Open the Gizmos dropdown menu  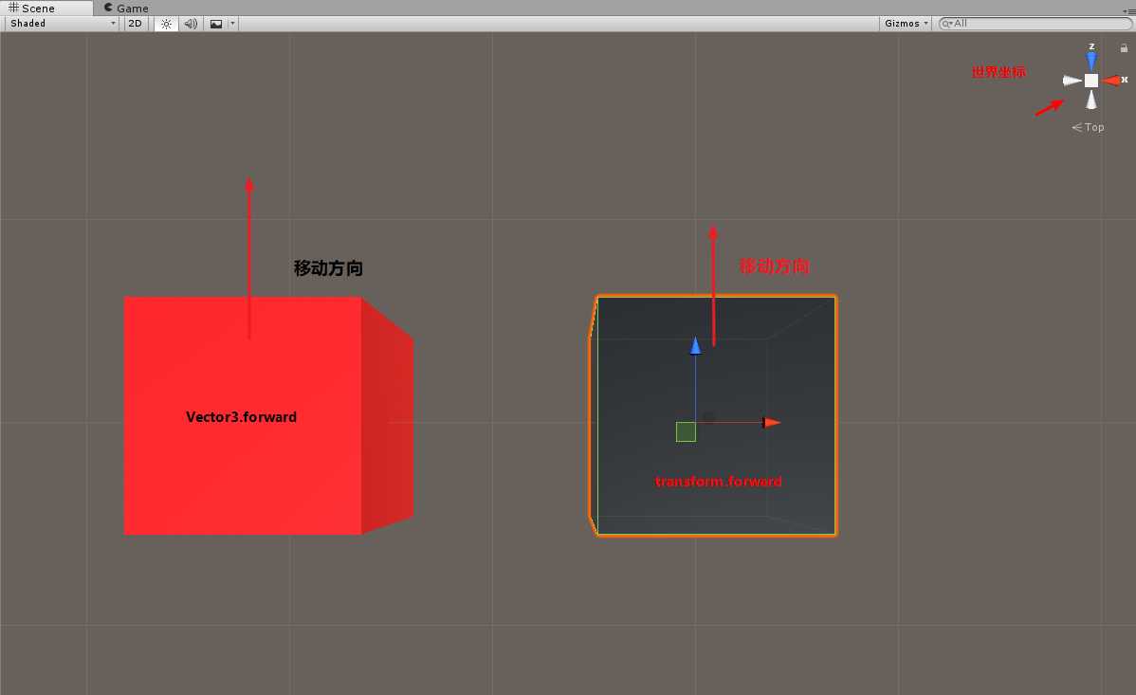tap(906, 23)
